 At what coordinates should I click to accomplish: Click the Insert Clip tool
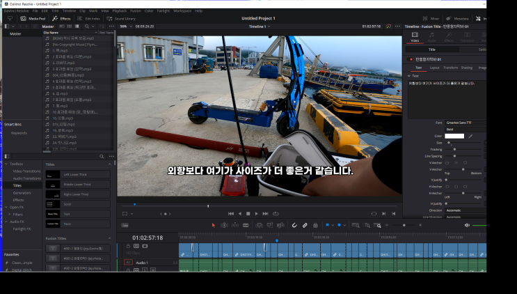(259, 225)
